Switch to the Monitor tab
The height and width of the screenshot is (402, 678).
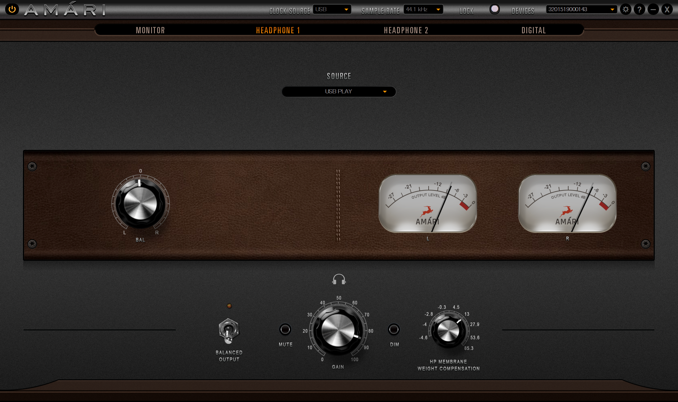[x=150, y=30]
